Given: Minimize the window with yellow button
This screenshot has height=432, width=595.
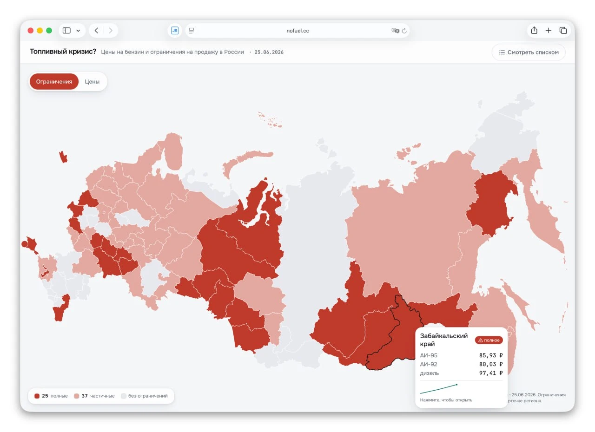Looking at the screenshot, I should point(40,31).
